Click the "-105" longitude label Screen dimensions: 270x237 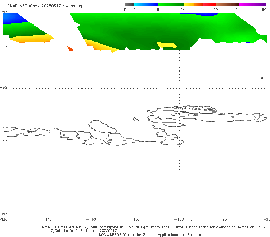(135, 219)
